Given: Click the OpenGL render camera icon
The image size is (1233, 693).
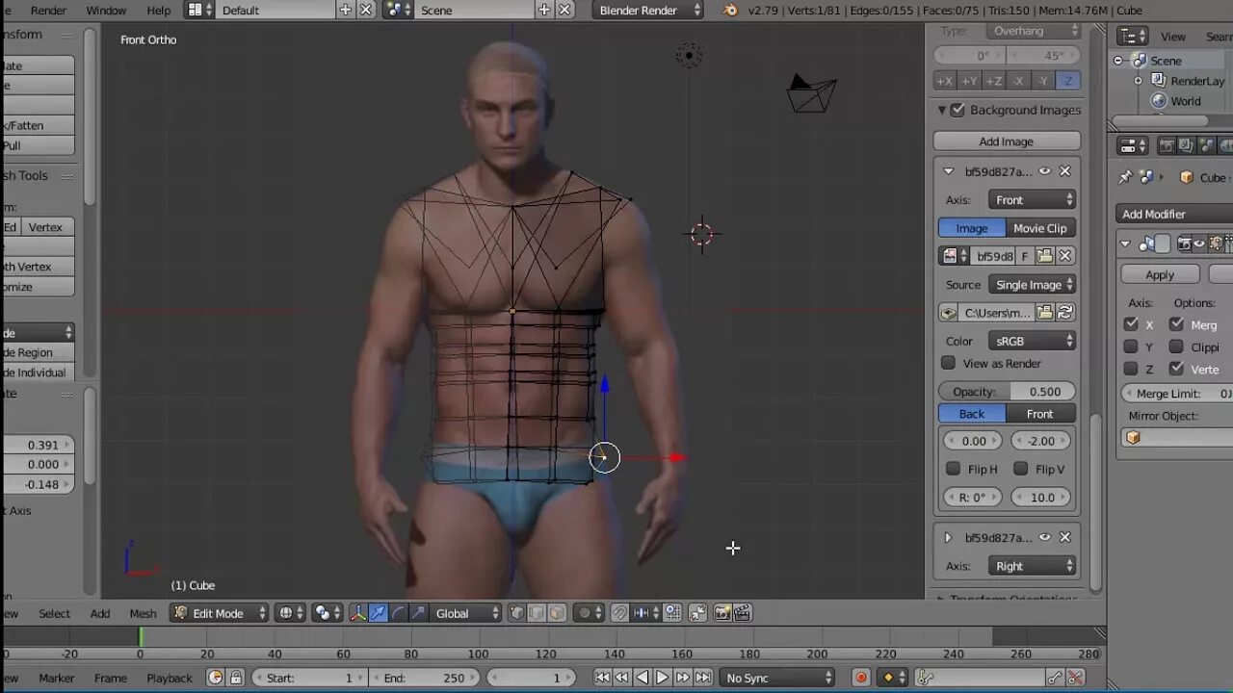Looking at the screenshot, I should point(722,613).
